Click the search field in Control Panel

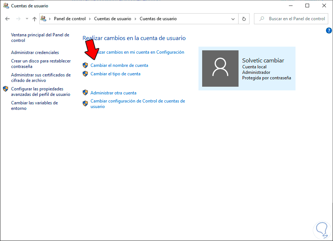point(291,19)
